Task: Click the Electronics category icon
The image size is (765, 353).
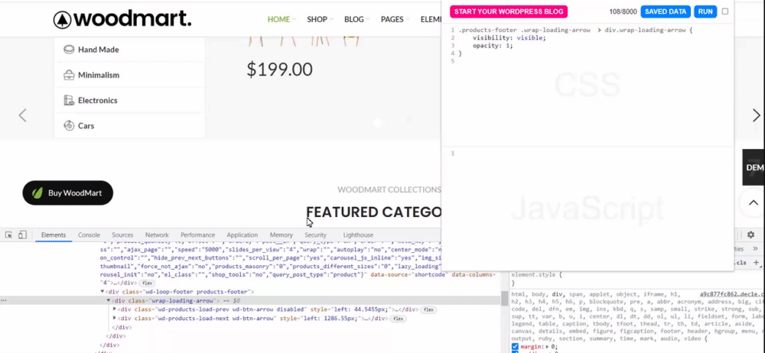Action: click(x=69, y=100)
